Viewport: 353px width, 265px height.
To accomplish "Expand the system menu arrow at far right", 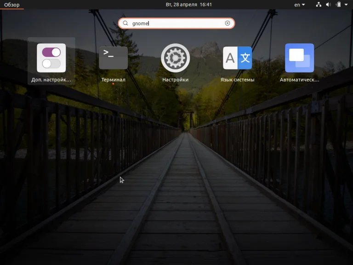I will click(x=346, y=5).
